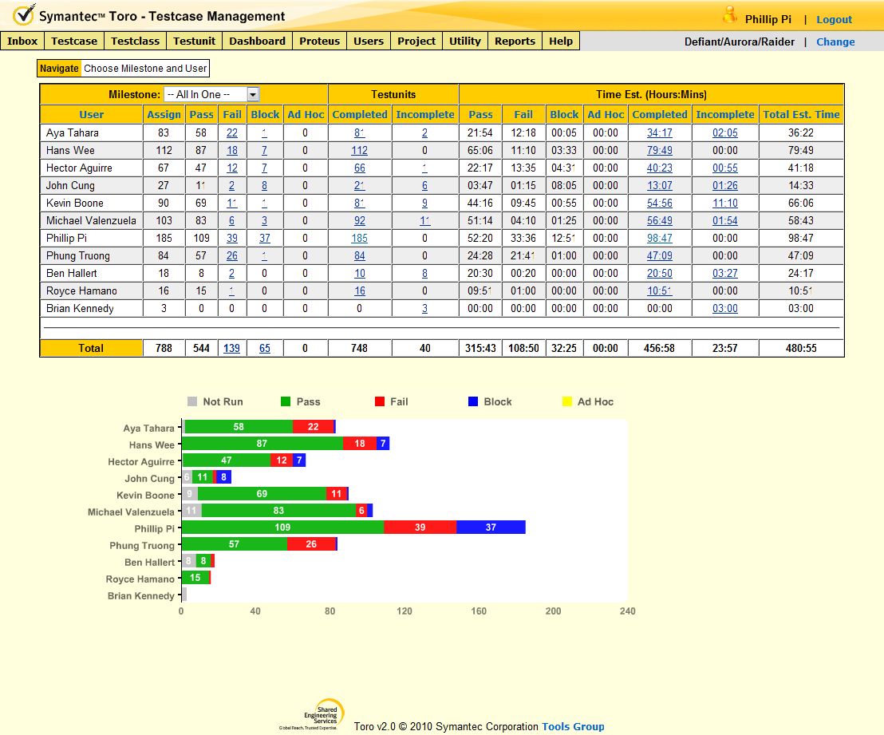Click Hector Aguirre's blue 7 chart bar

coord(299,460)
